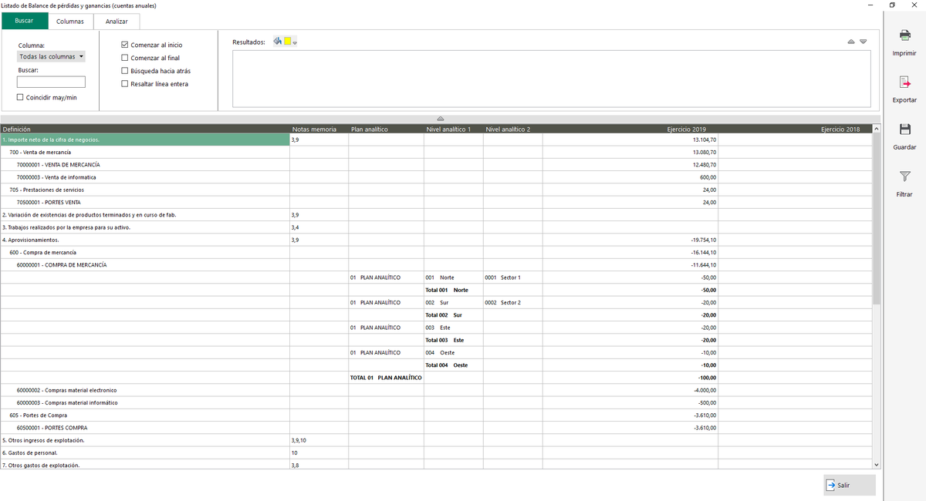Click scrollbar up arrow in the table
This screenshot has height=501, width=926.
click(876, 129)
